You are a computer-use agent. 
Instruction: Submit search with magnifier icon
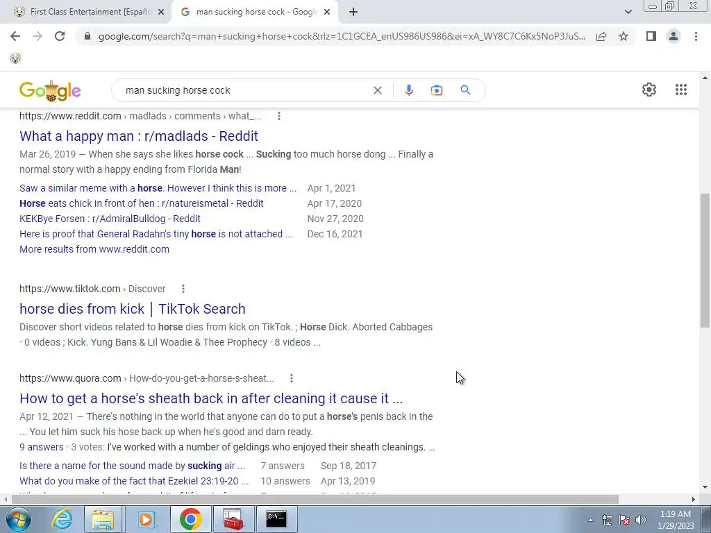click(465, 90)
